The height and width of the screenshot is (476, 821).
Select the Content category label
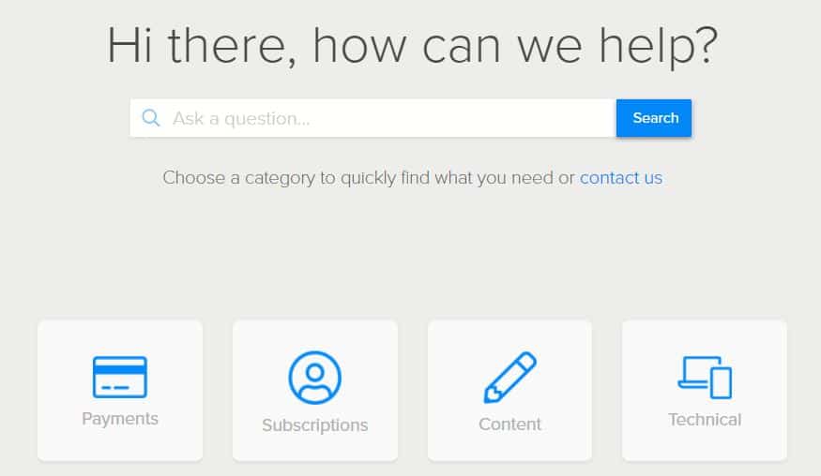point(509,424)
